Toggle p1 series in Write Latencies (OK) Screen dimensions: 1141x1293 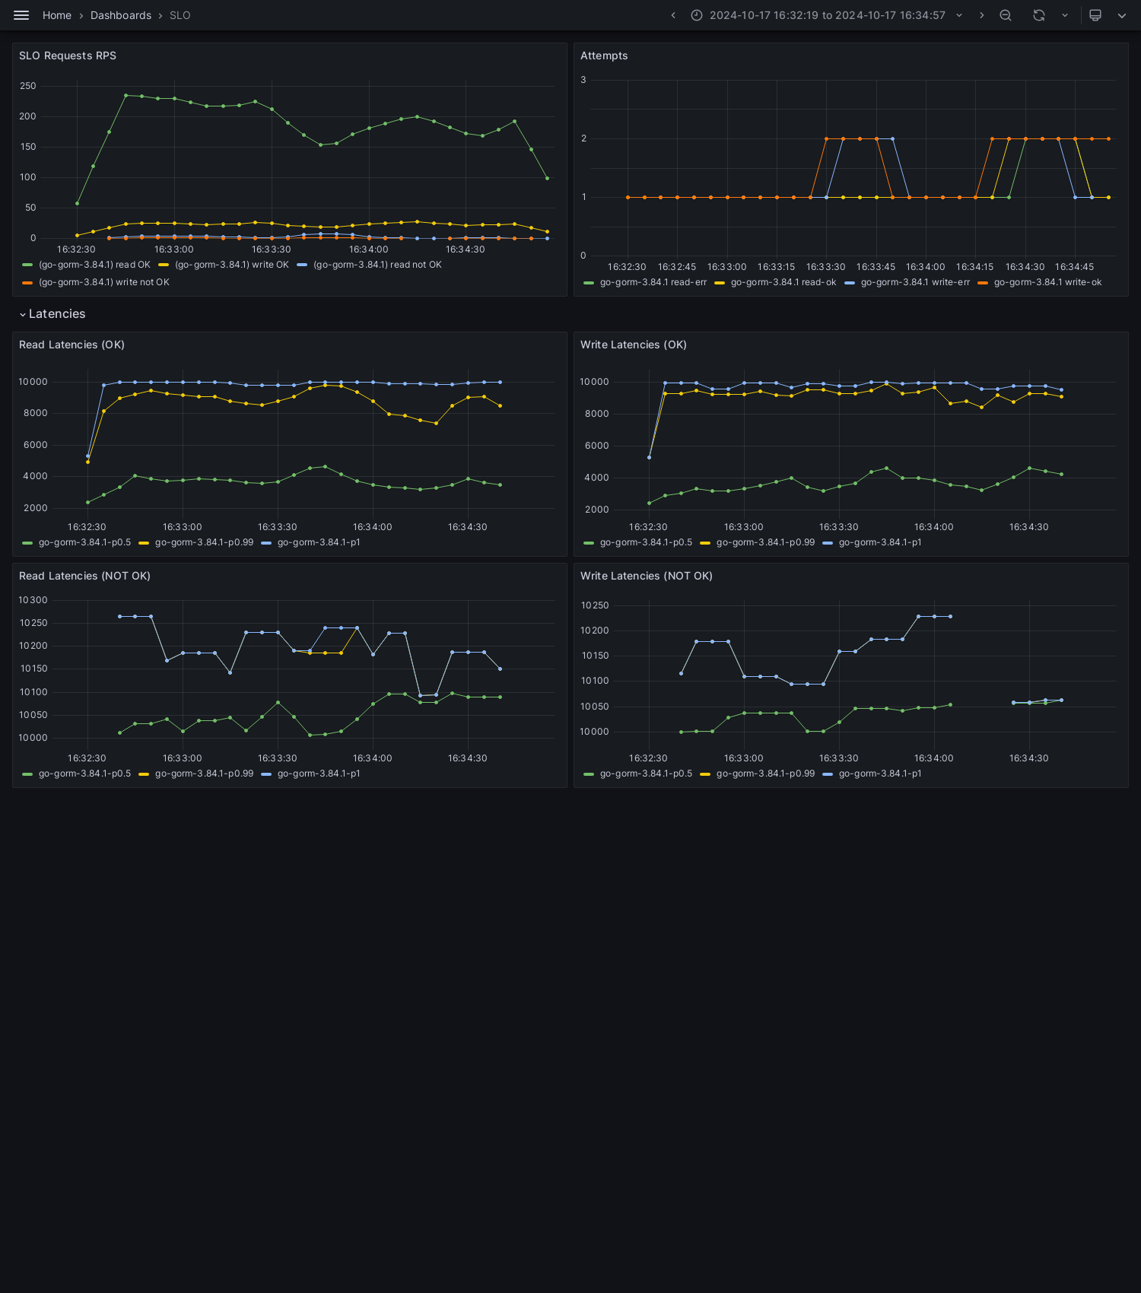(x=880, y=542)
